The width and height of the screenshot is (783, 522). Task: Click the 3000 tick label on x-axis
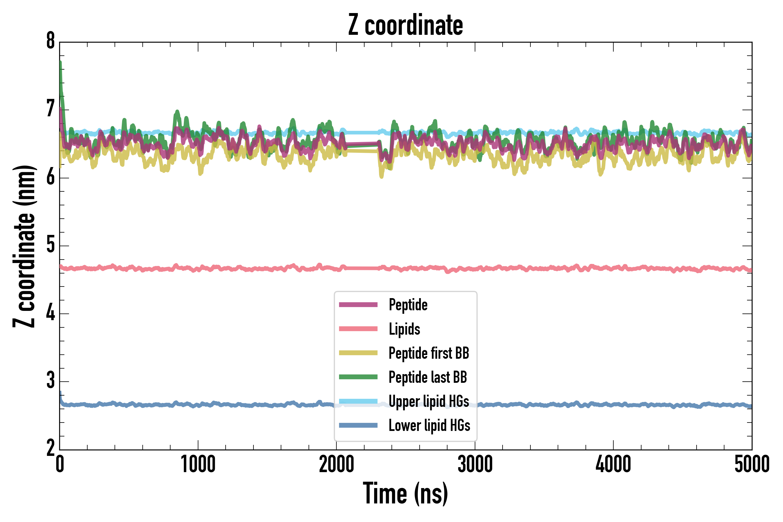coord(475,464)
